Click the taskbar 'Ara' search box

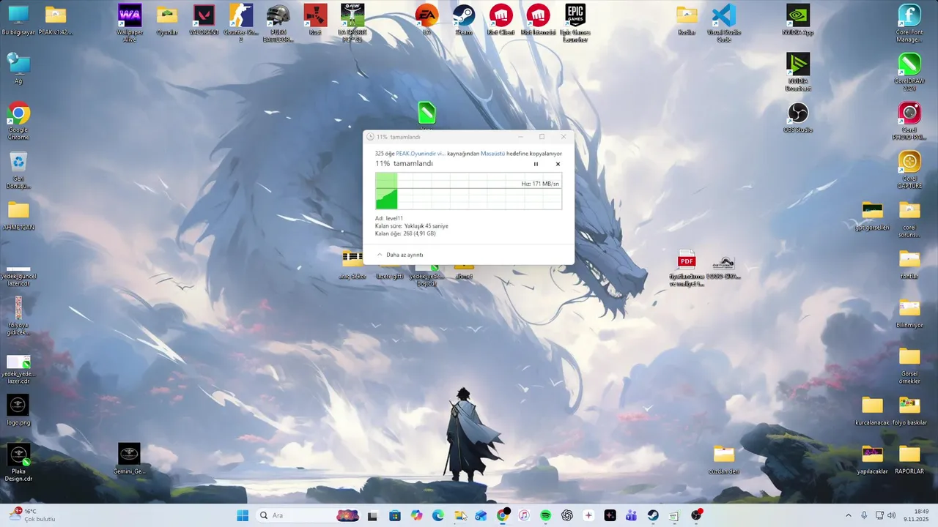pyautogui.click(x=308, y=515)
